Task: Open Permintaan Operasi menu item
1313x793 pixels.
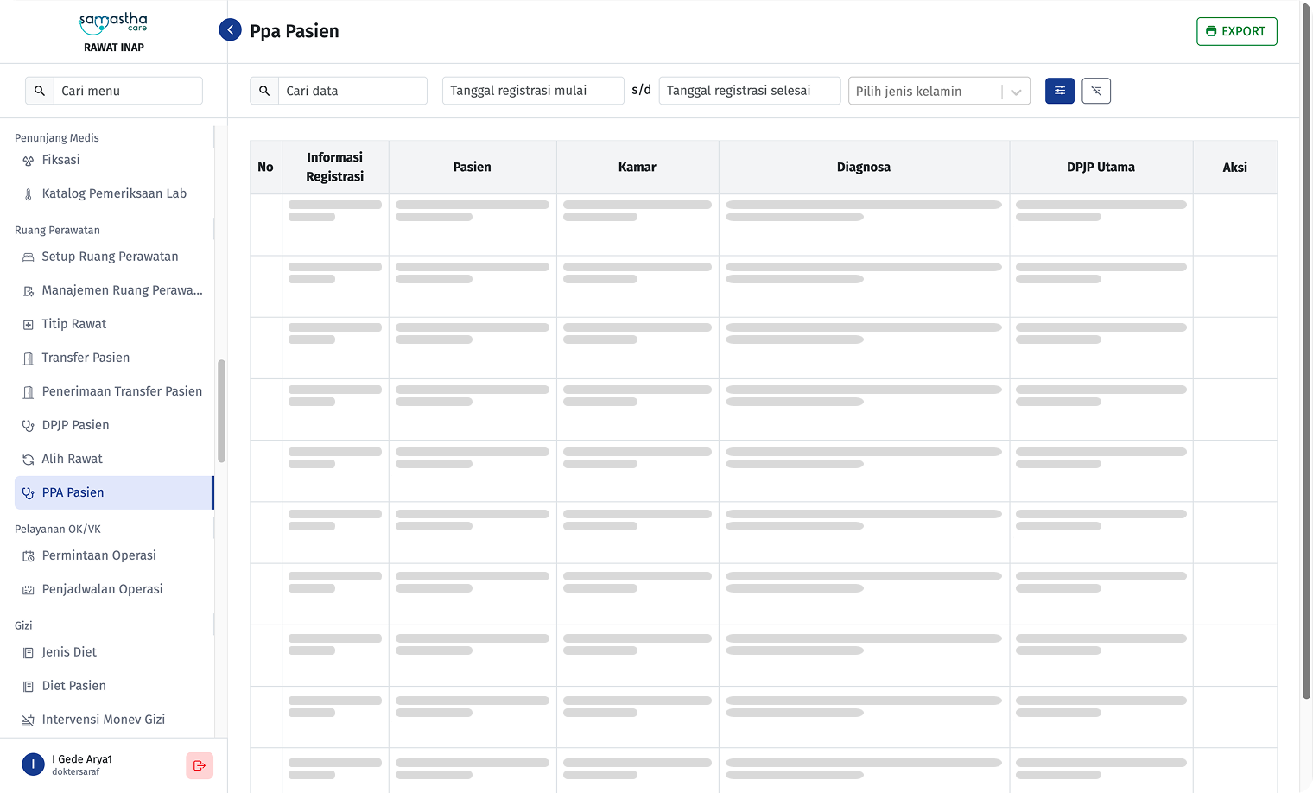Action: tap(98, 555)
